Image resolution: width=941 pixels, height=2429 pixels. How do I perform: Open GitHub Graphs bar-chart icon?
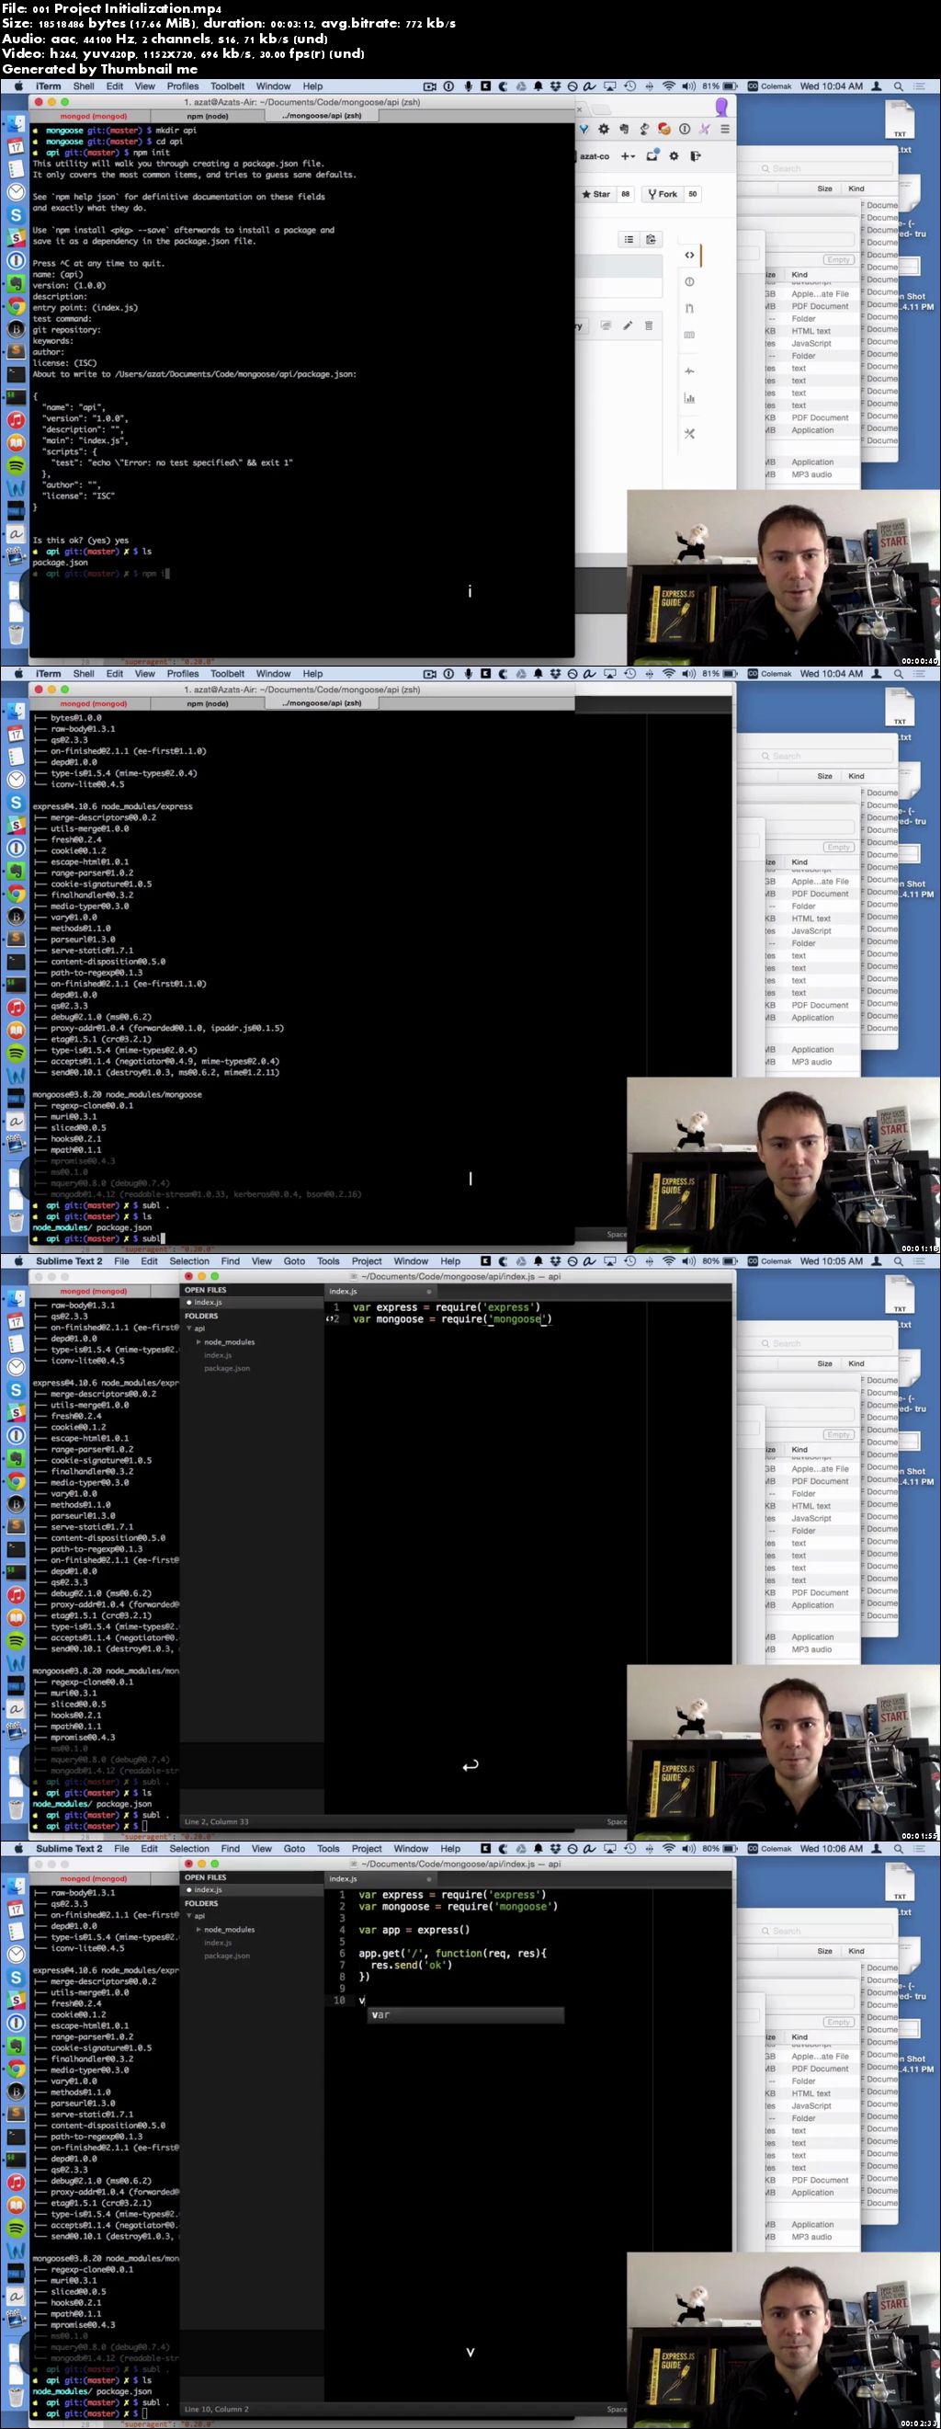(689, 398)
